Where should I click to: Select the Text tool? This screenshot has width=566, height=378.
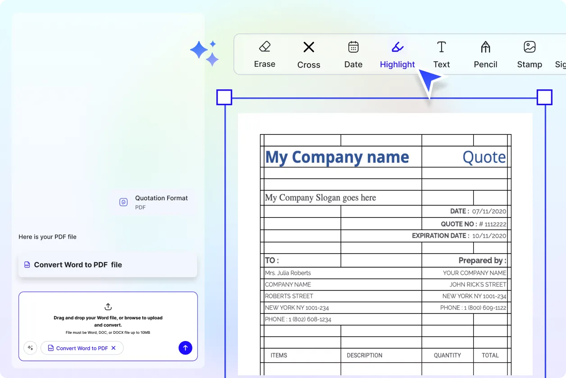441,54
